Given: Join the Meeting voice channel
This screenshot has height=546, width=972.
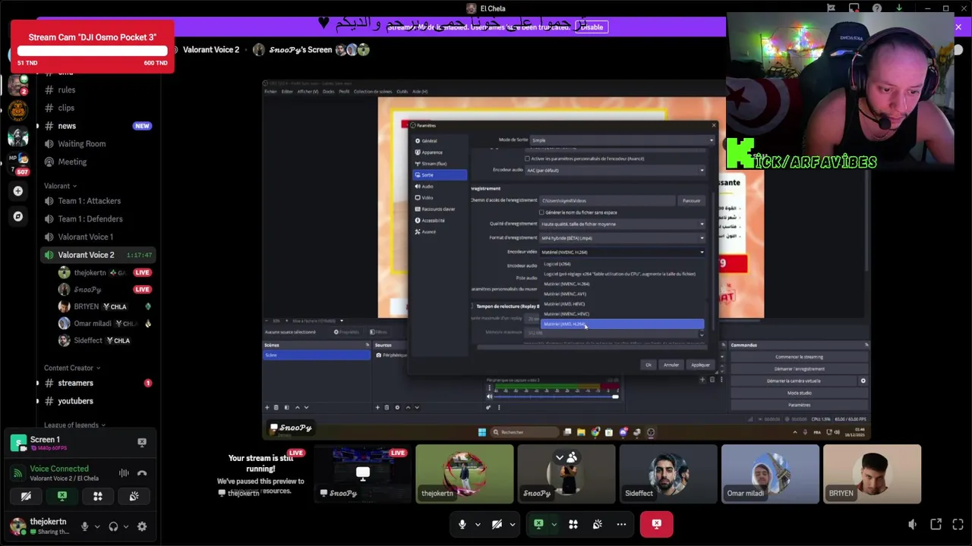Looking at the screenshot, I should 97,162.
